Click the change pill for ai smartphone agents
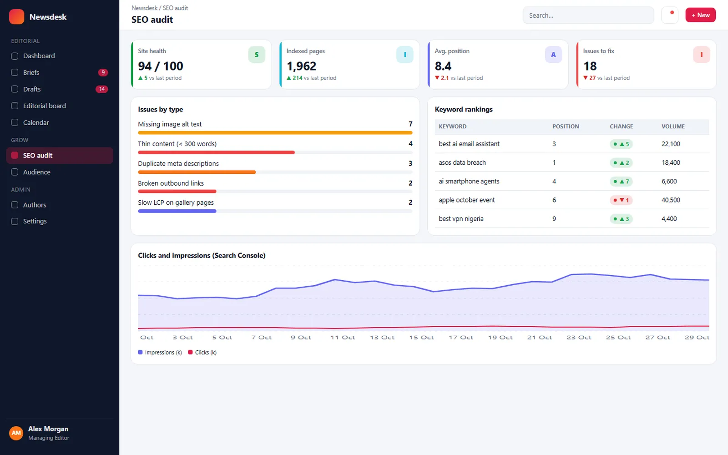 pos(621,182)
